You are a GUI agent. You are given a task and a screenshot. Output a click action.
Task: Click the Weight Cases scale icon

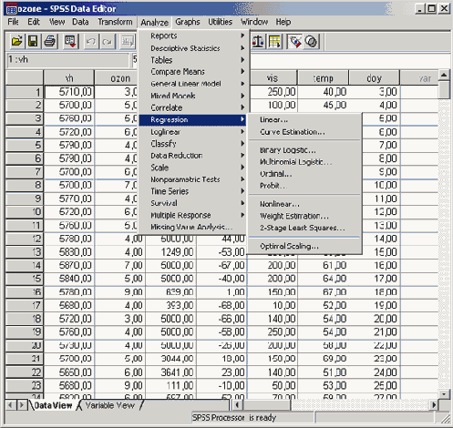tap(258, 41)
